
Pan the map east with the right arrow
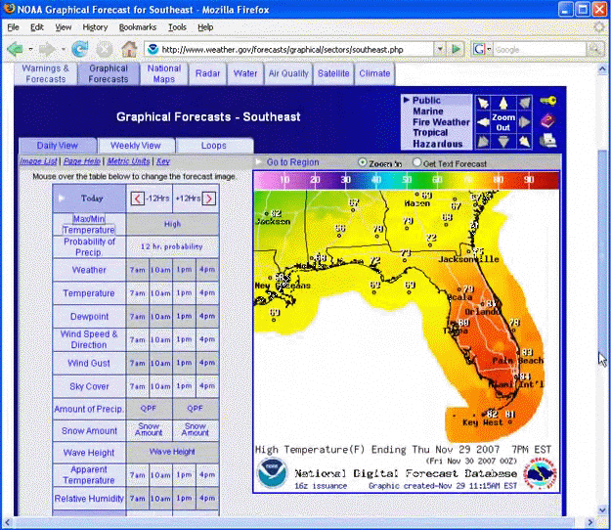(525, 122)
